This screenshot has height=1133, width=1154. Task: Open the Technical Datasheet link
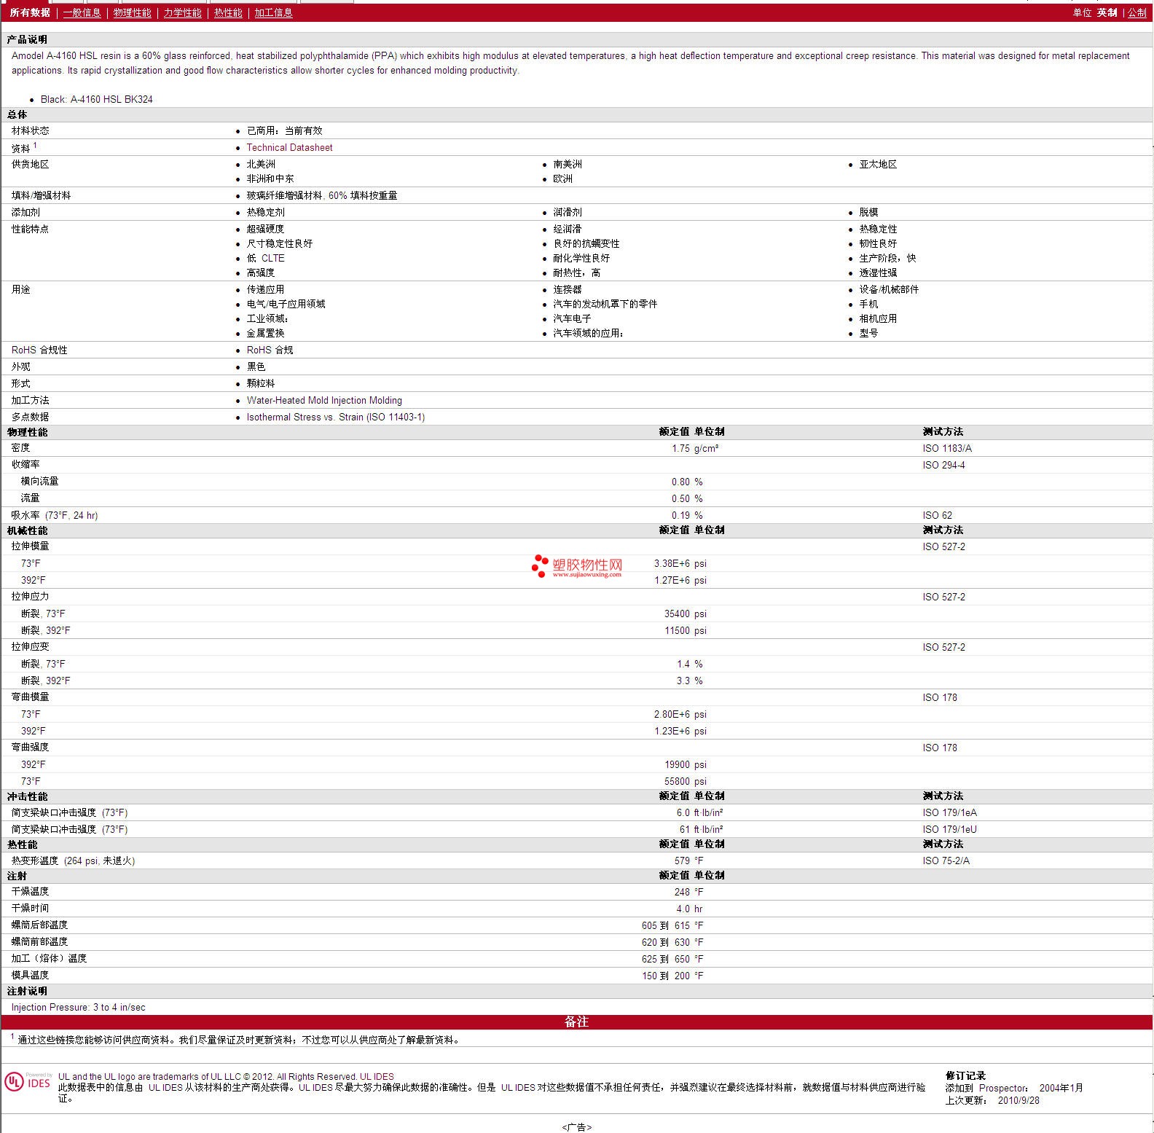(289, 147)
